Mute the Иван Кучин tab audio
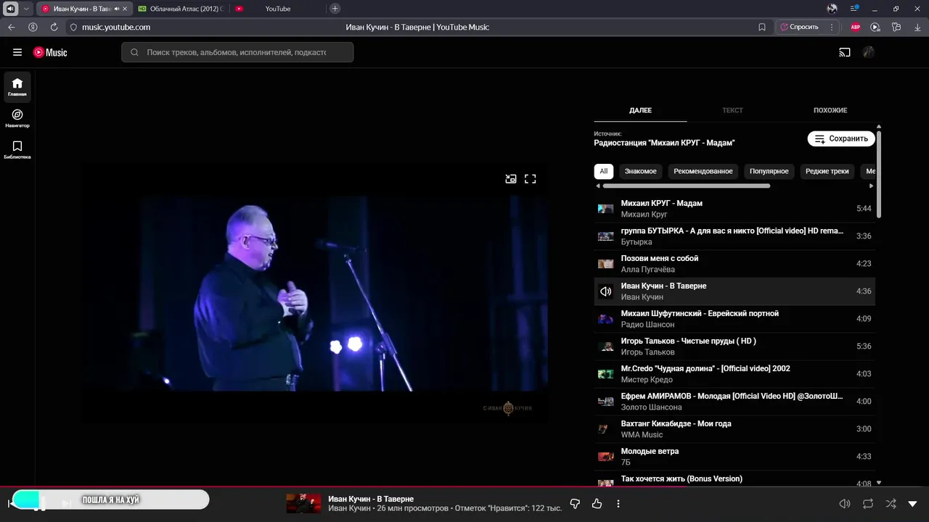The image size is (929, 522). (x=116, y=9)
